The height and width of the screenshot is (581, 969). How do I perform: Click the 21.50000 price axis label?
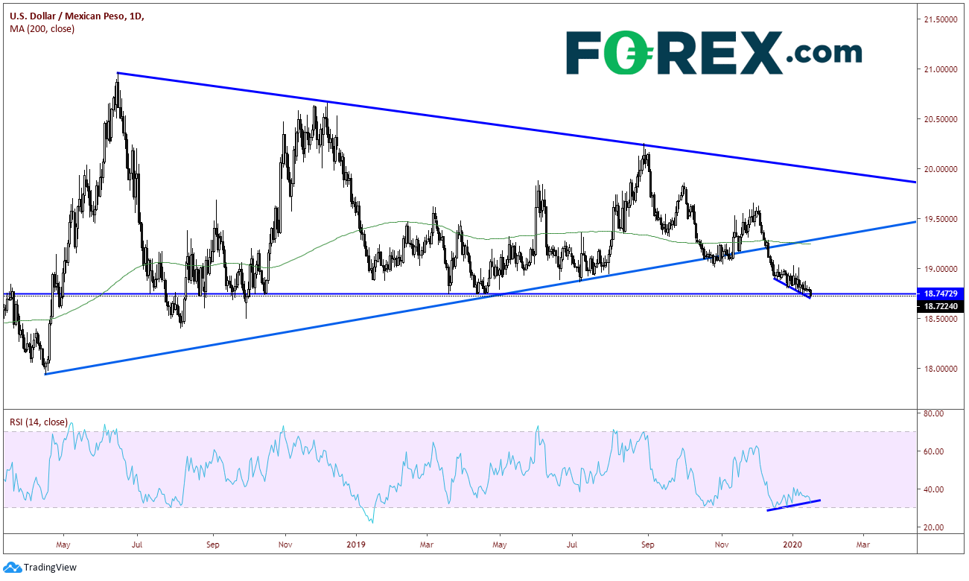(941, 19)
